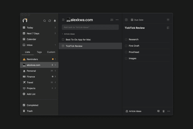Collapse the Article Ideas section
Screen dimensions: 193x129
pyautogui.click(x=63, y=34)
